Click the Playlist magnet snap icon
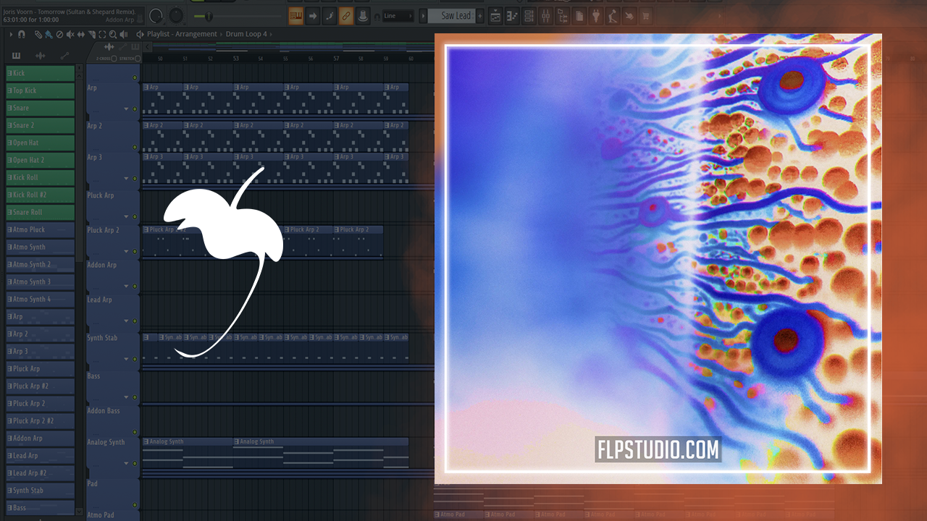Image resolution: width=927 pixels, height=521 pixels. click(21, 34)
